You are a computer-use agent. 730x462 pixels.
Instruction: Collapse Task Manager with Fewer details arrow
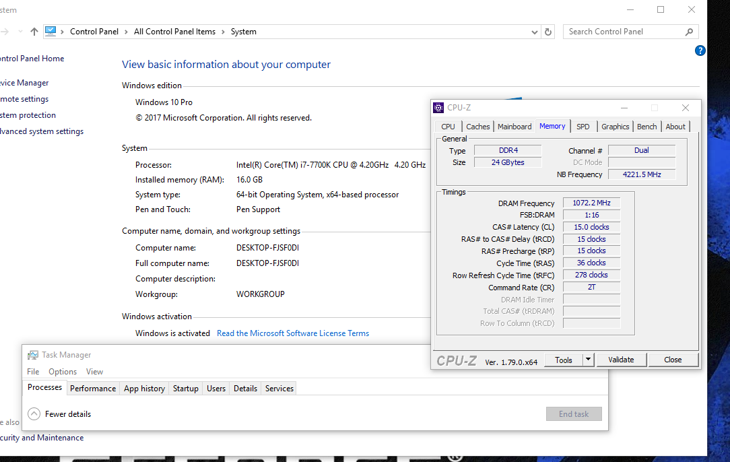tap(34, 414)
